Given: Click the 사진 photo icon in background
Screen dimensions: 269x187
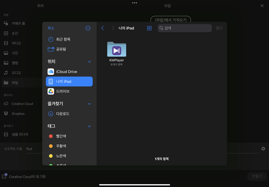Looking at the screenshot, I should 6,53.
